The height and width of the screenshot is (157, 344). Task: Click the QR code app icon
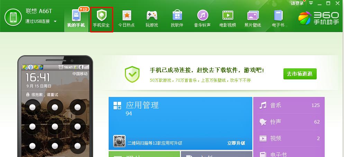coord(119,141)
